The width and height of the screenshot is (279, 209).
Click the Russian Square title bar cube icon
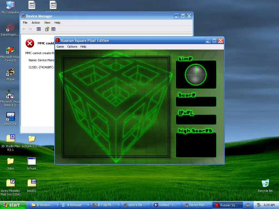pyautogui.click(x=57, y=40)
